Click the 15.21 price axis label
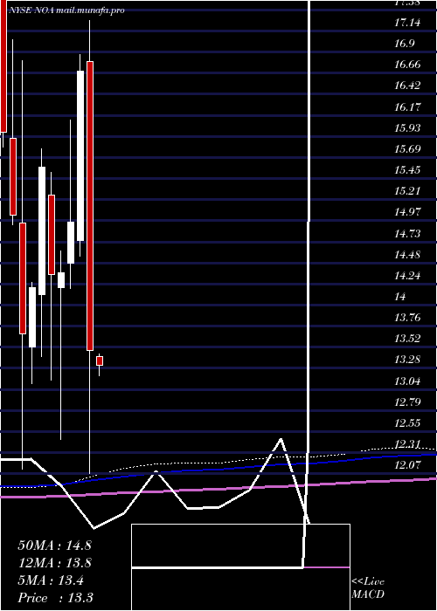The width and height of the screenshot is (437, 611). click(407, 191)
